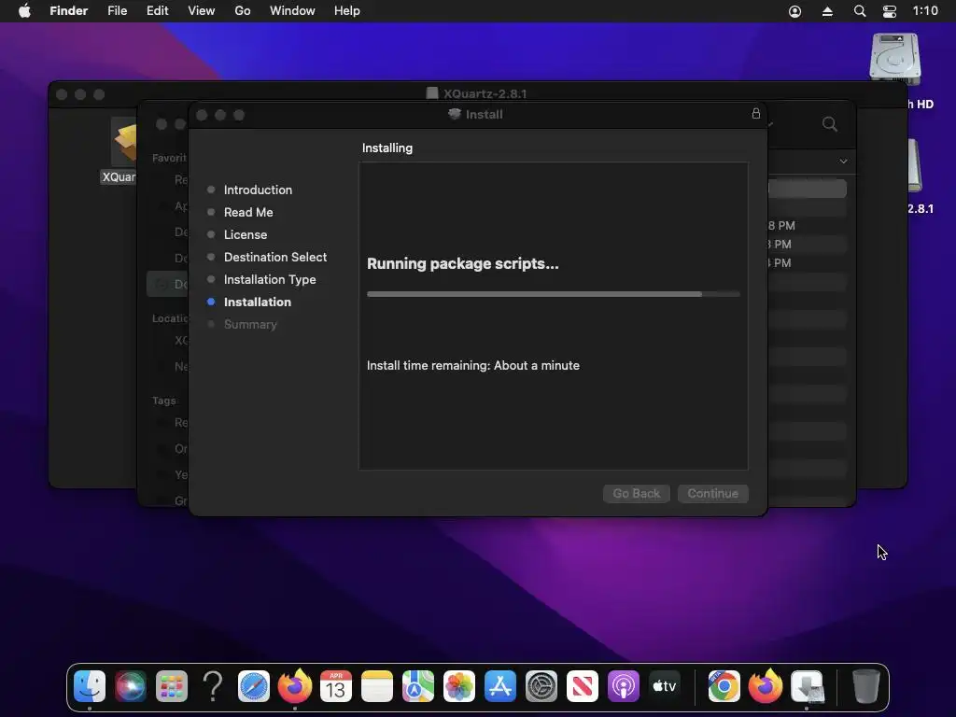
Task: Select the hard drive icon on desktop
Action: pyautogui.click(x=894, y=59)
